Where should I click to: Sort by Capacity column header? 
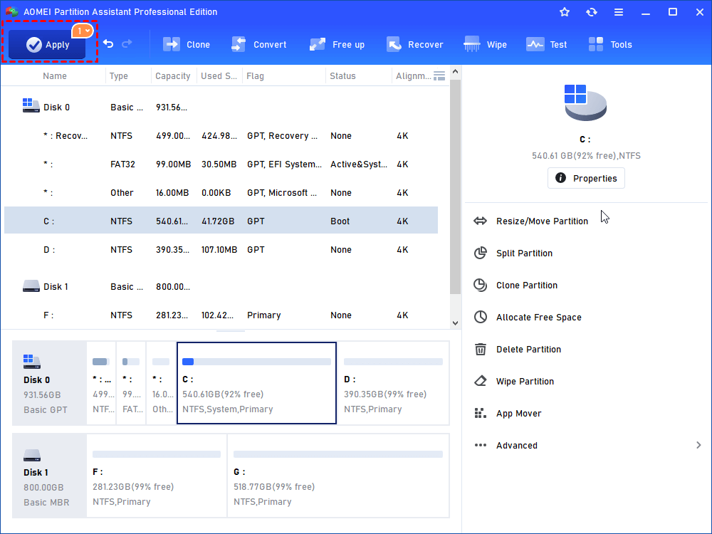pyautogui.click(x=172, y=76)
